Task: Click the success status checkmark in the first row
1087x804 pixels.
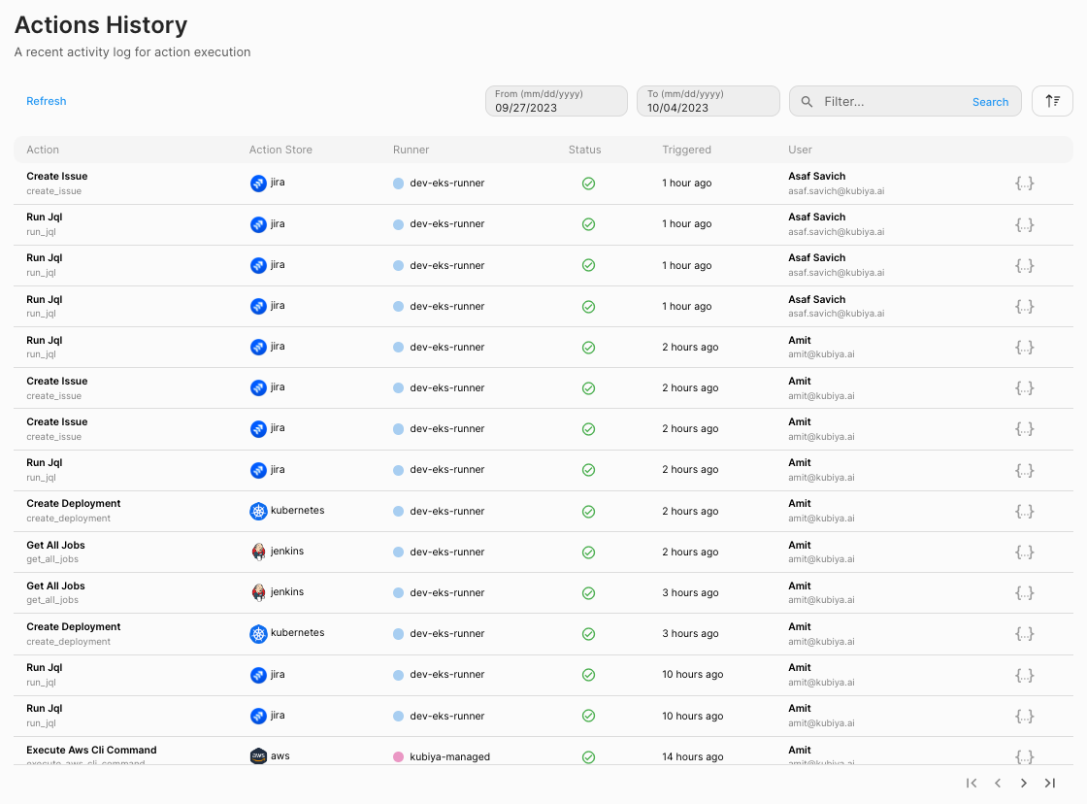Action: (588, 184)
